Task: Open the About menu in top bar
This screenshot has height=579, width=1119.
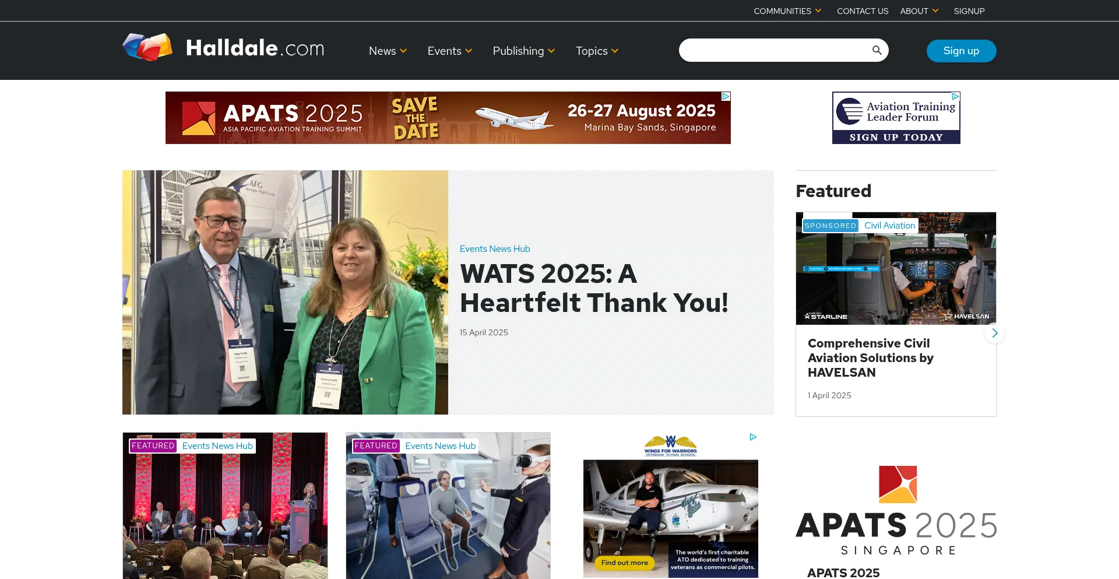Action: 919,11
